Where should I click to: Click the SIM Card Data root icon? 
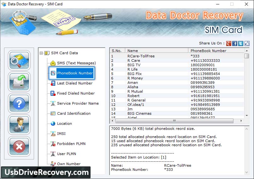pyautogui.click(x=47, y=53)
